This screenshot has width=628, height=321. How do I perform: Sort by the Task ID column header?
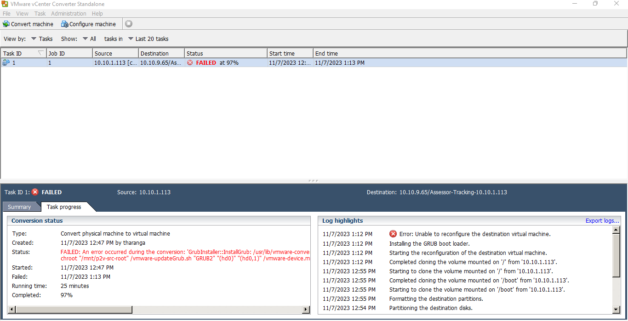pyautogui.click(x=23, y=53)
